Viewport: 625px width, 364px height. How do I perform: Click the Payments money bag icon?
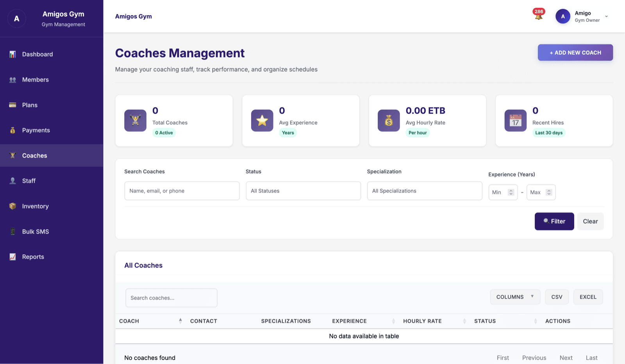(x=12, y=130)
